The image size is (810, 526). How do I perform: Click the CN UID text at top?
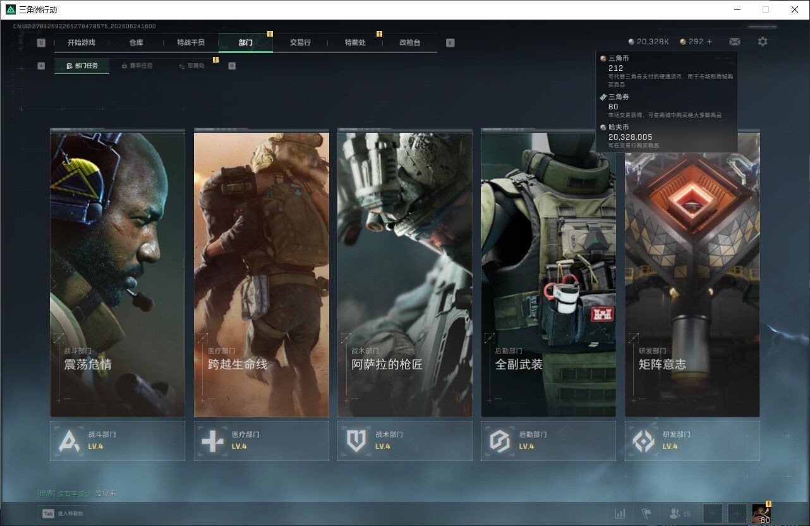(85, 26)
